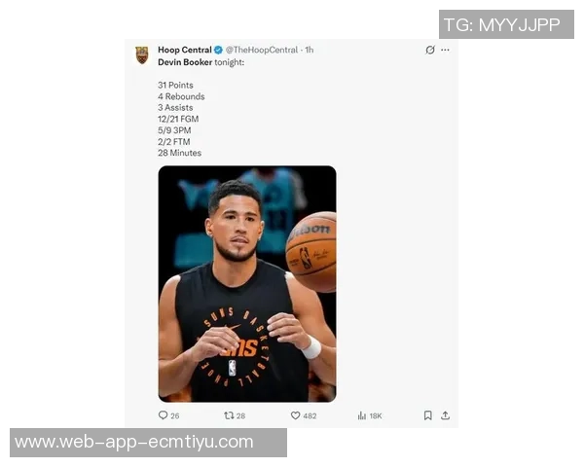
Task: Visit the @TheHoopCentral handle link
Action: 262,50
